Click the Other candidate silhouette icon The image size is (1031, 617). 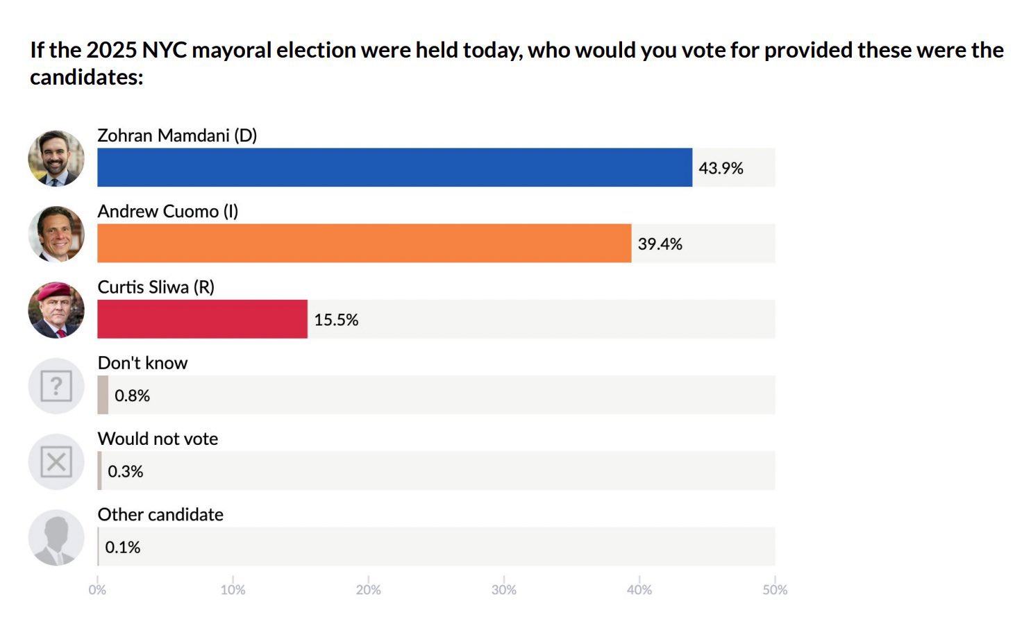pyautogui.click(x=56, y=538)
